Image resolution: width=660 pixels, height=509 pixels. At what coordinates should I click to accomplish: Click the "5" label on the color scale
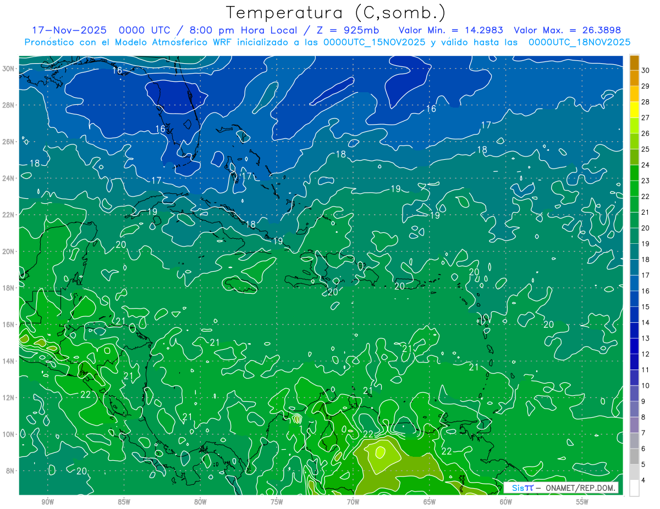pos(643,464)
